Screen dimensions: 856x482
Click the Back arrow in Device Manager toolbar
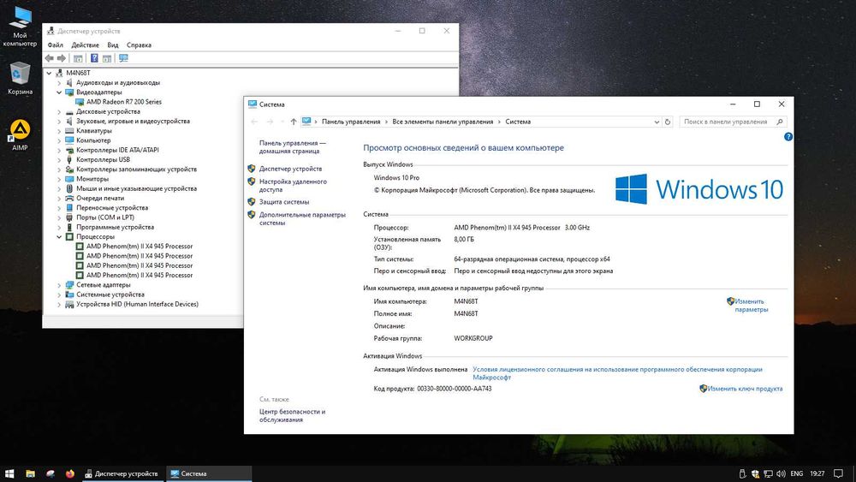pos(49,58)
